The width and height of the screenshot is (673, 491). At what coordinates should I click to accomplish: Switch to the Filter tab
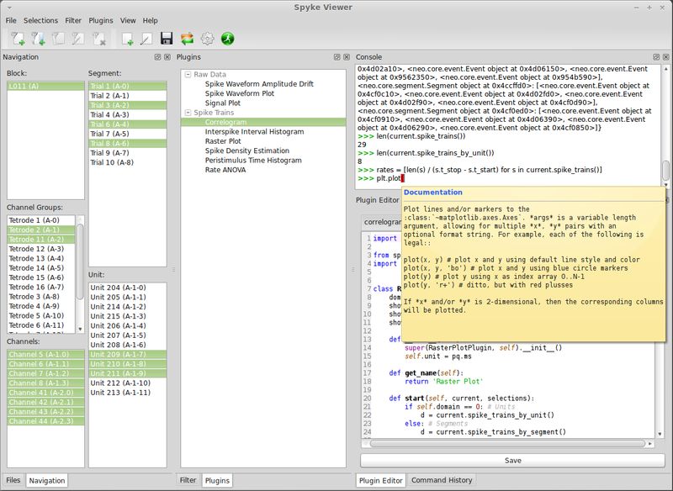[188, 480]
